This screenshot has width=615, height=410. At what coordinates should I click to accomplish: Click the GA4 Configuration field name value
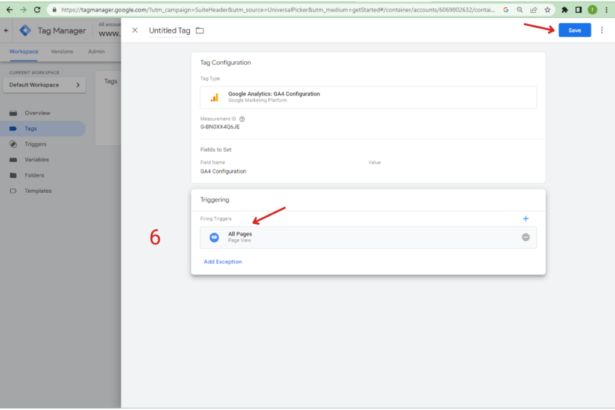pos(223,172)
